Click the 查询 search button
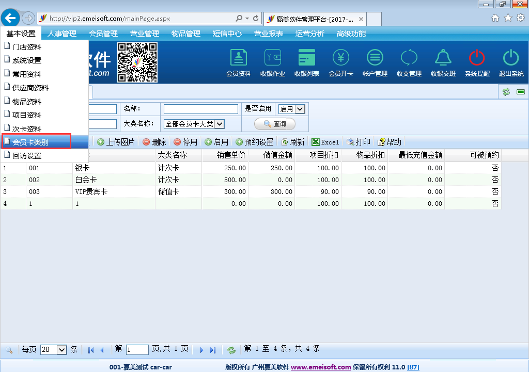 [x=275, y=124]
